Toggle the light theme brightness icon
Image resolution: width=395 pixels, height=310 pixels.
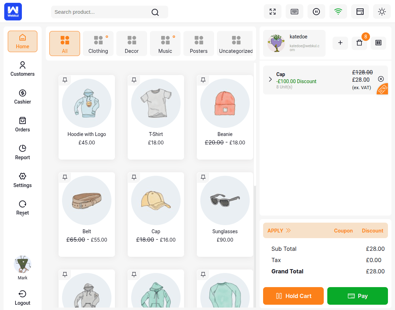[382, 12]
